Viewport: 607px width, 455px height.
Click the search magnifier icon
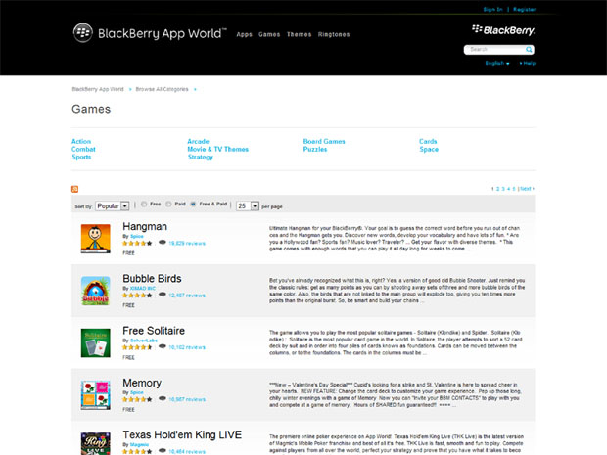[529, 50]
